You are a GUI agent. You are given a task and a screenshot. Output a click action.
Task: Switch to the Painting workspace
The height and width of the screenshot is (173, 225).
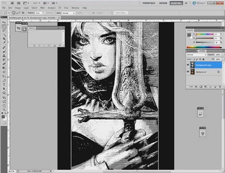[x=176, y=3]
